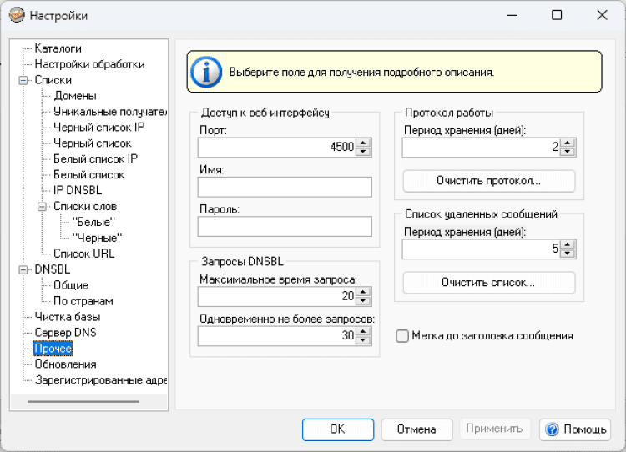The width and height of the screenshot is (626, 452).
Task: Click the blue info icon in hint banner
Action: (x=208, y=72)
